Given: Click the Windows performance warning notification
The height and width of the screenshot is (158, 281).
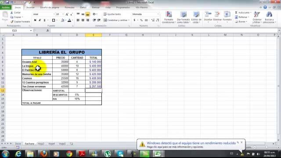Looking at the screenshot, I should coord(191,144).
